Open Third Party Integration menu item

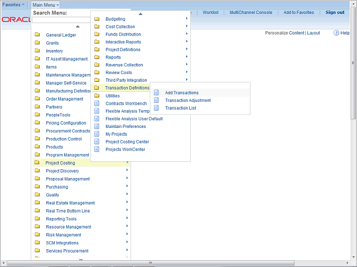click(x=126, y=80)
